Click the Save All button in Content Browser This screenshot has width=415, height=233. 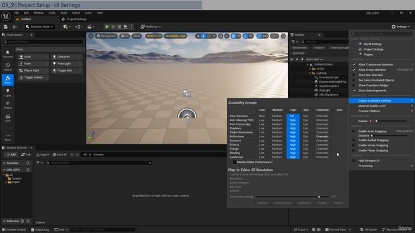click(x=60, y=155)
